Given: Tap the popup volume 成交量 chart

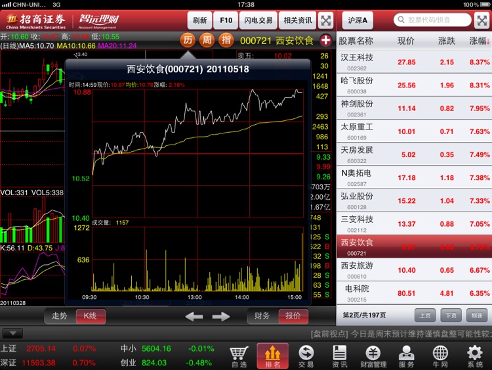Looking at the screenshot, I should pos(197,259).
